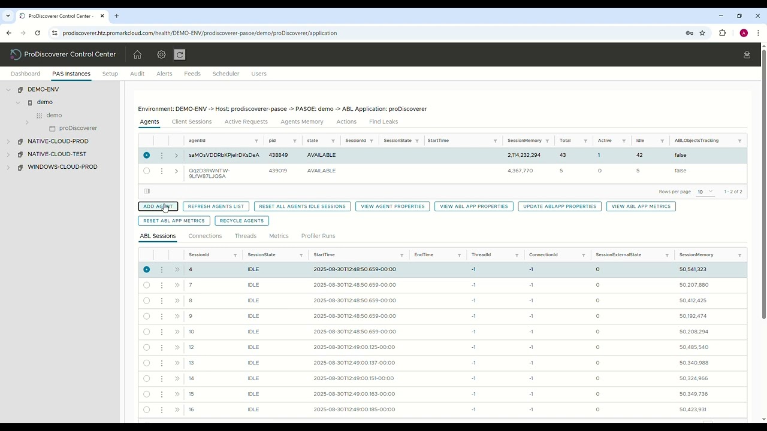Expand details for session 14

coord(177,378)
